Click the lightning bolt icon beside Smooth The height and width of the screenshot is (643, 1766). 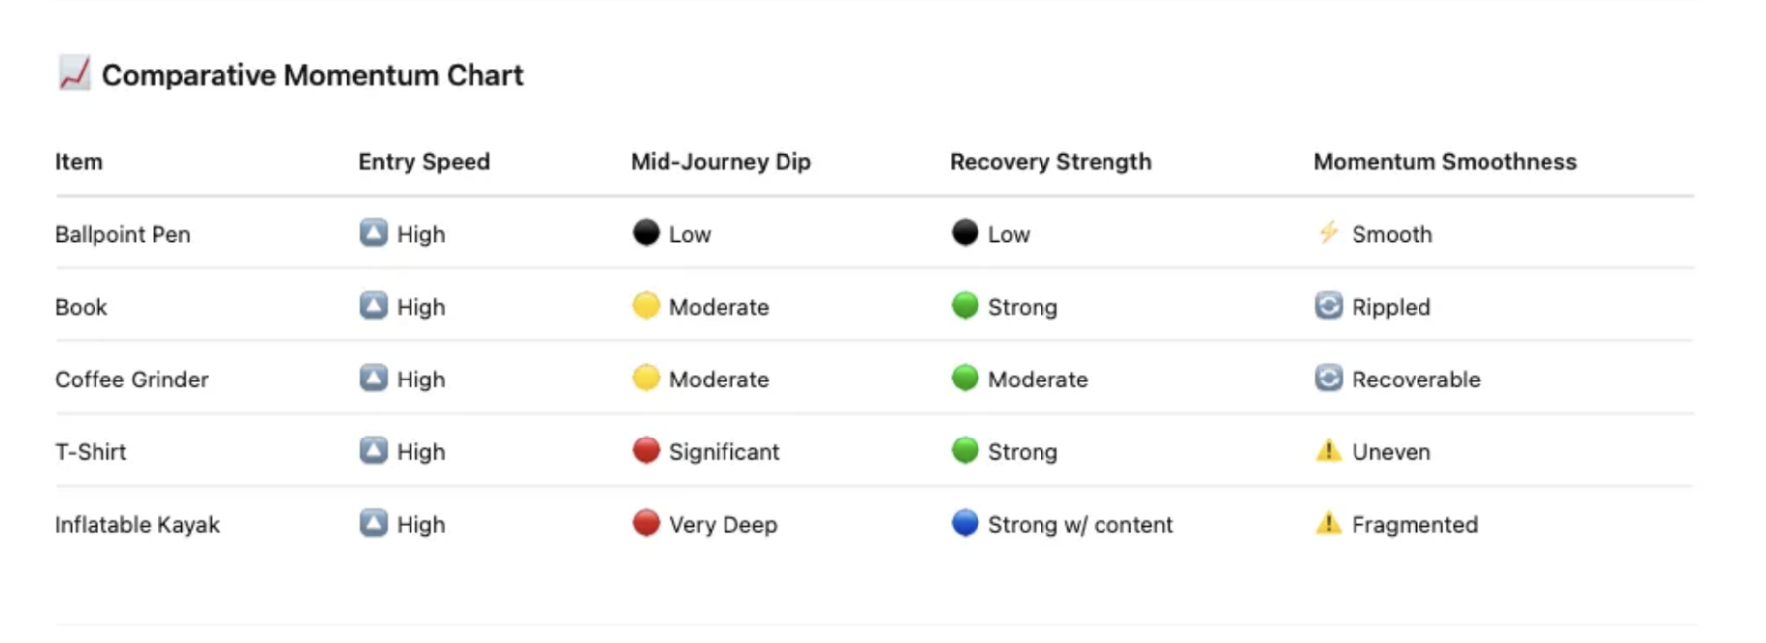(x=1328, y=233)
